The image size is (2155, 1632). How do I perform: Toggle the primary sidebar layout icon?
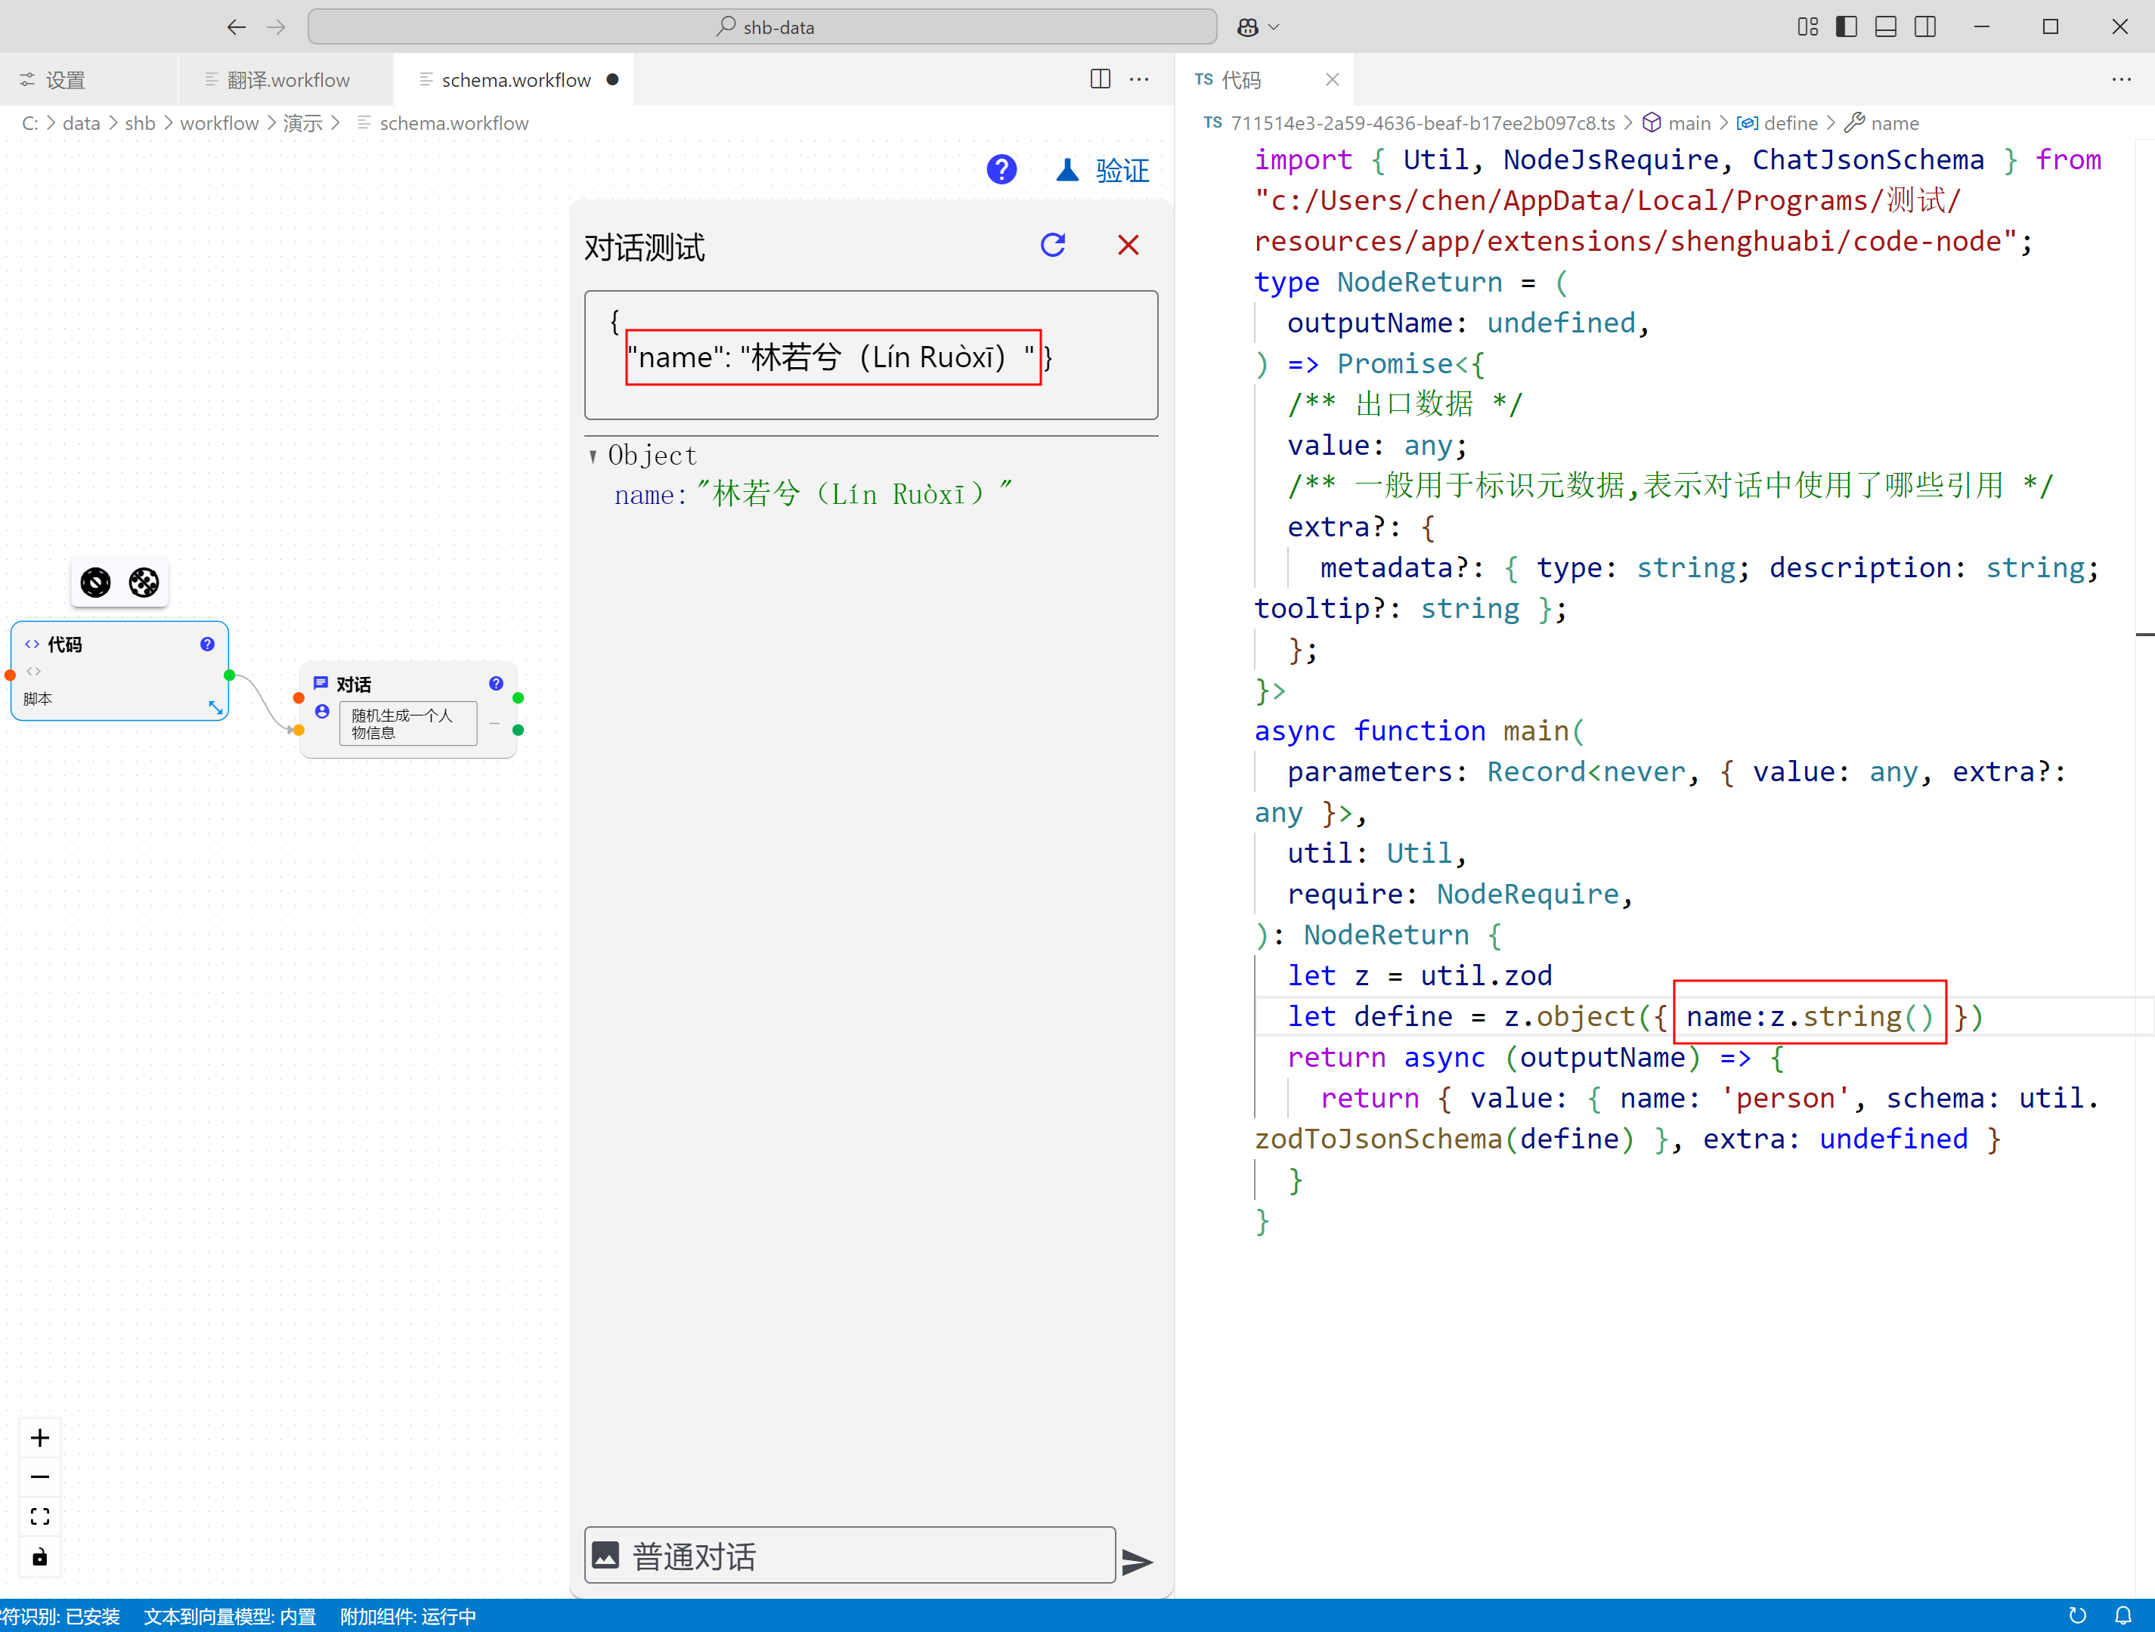tap(1846, 26)
